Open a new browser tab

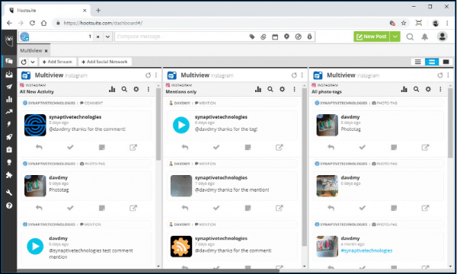click(x=98, y=11)
